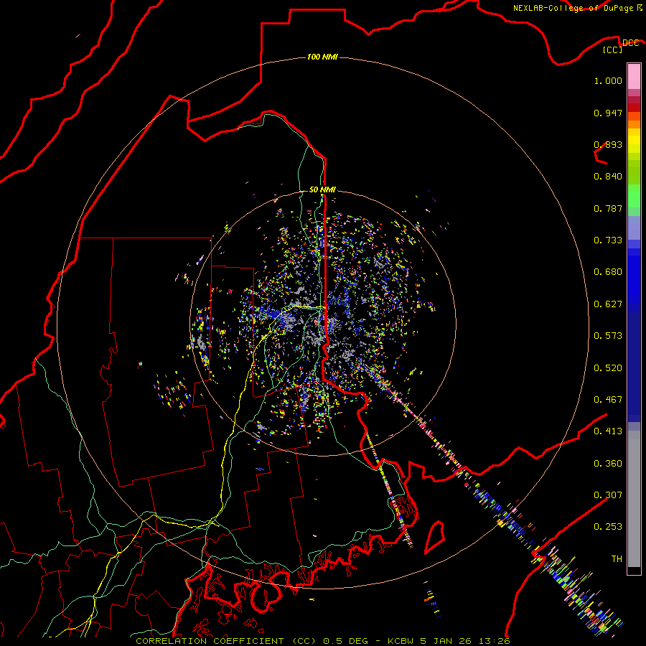
Task: Click the Correlation Coefficient caption at the bottom
Action: (x=322, y=641)
